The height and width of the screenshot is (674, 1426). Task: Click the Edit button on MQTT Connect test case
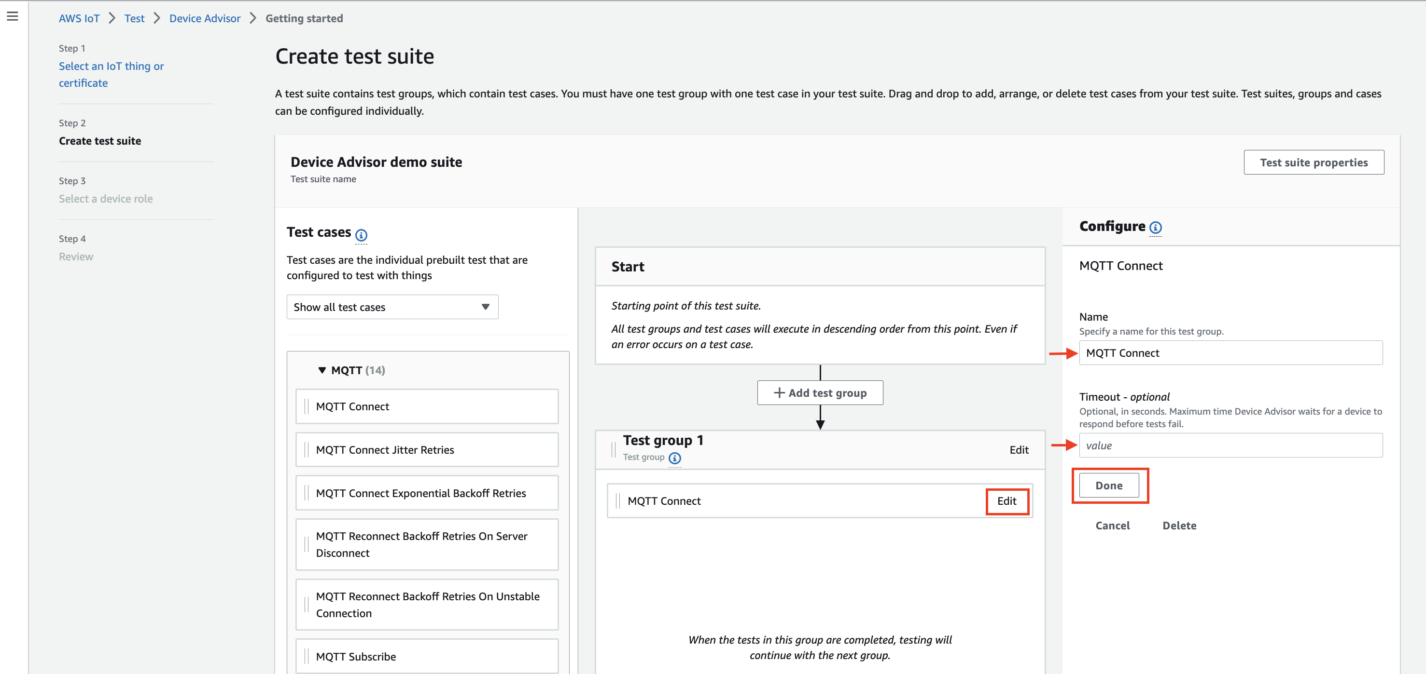(1007, 500)
